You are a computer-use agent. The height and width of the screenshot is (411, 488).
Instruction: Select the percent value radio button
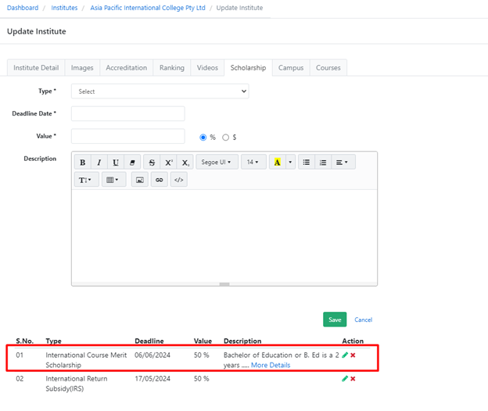click(x=203, y=138)
